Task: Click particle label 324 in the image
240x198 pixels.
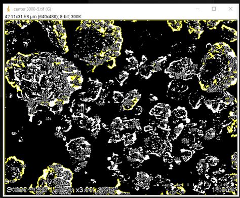Action: 48,119
